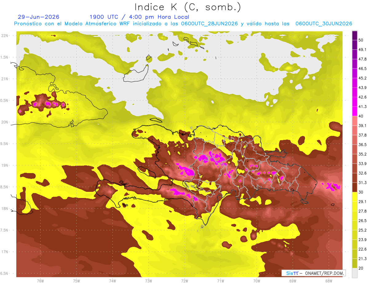Select the "21N" latitude label
The height and width of the screenshot is (285, 369).
(5, 79)
